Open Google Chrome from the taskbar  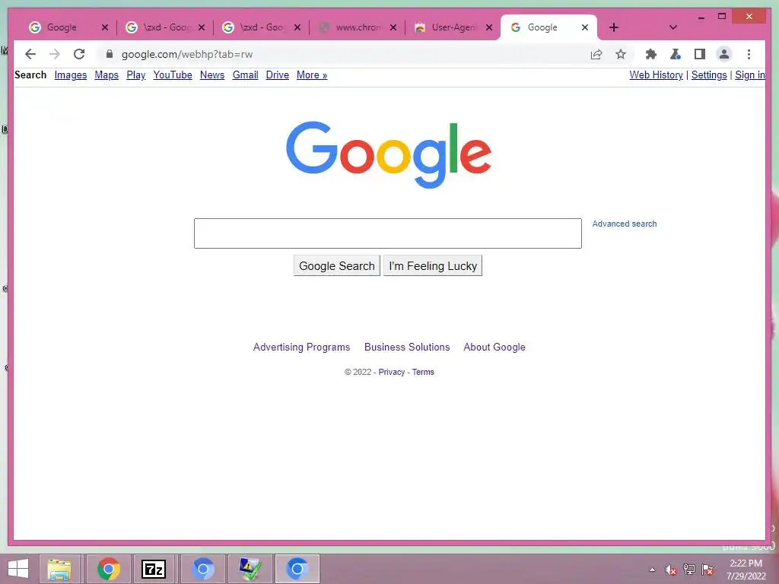[x=108, y=569]
